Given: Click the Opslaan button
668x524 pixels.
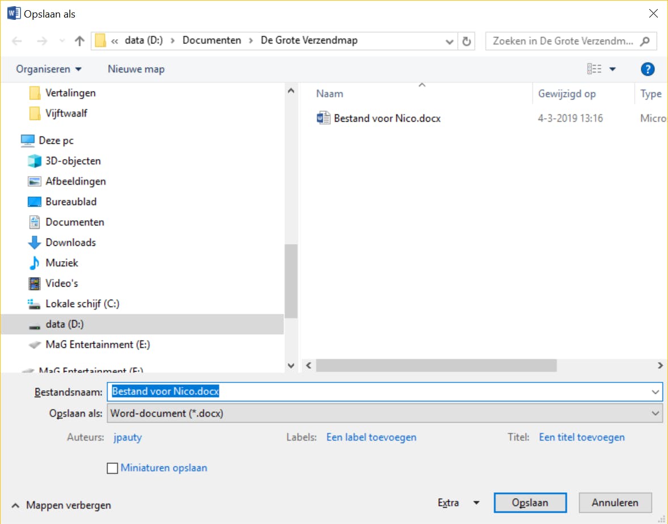Looking at the screenshot, I should click(530, 502).
